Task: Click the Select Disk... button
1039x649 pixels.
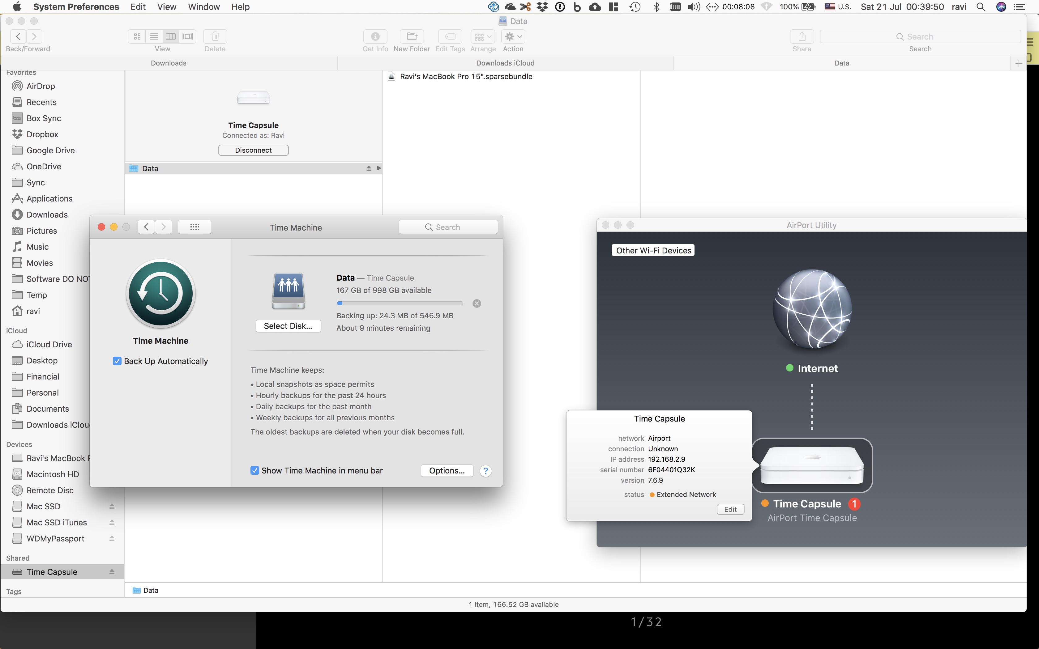Action: pyautogui.click(x=288, y=326)
